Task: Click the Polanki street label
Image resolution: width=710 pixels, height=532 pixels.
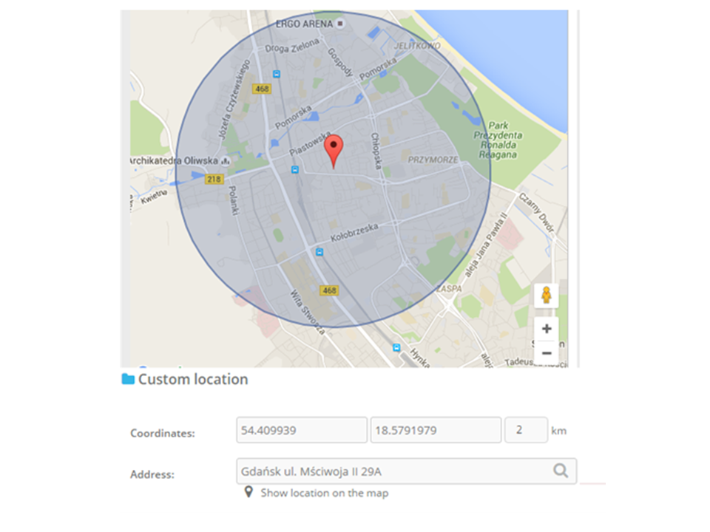Action: pyautogui.click(x=232, y=200)
